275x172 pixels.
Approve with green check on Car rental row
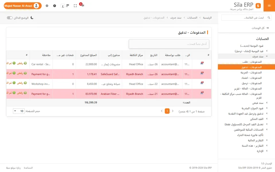coord(14,63)
